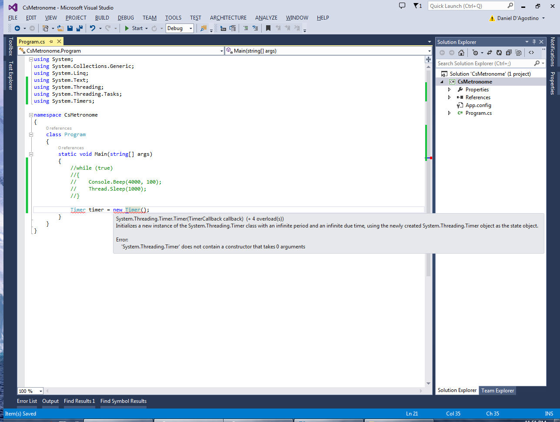Click the Save All multi-disk icon
Screen dimensions: 560x422
click(80, 28)
